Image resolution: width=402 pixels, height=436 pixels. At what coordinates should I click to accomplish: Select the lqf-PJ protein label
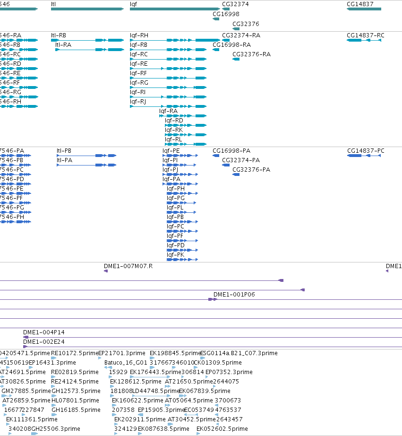click(171, 170)
